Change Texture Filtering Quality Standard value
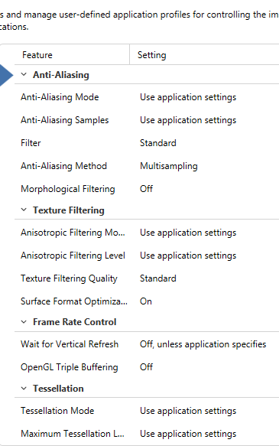The width and height of the screenshot is (279, 446). pos(158,278)
